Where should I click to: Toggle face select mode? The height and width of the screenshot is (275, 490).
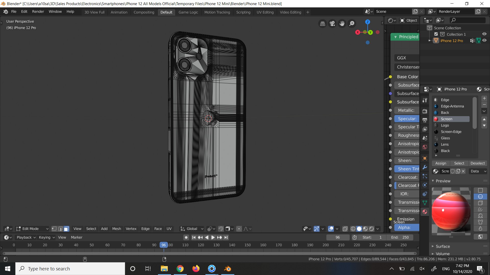point(66,229)
